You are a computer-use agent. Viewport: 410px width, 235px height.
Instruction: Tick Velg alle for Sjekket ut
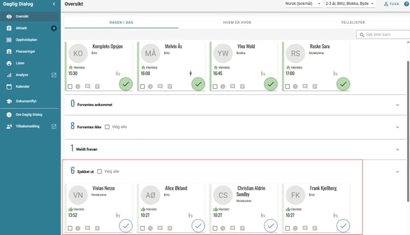tap(100, 172)
